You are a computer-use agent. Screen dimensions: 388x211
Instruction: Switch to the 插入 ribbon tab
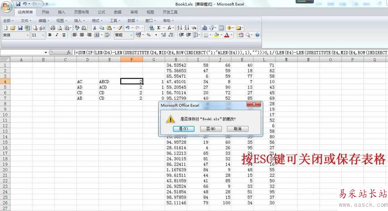pyautogui.click(x=61, y=12)
